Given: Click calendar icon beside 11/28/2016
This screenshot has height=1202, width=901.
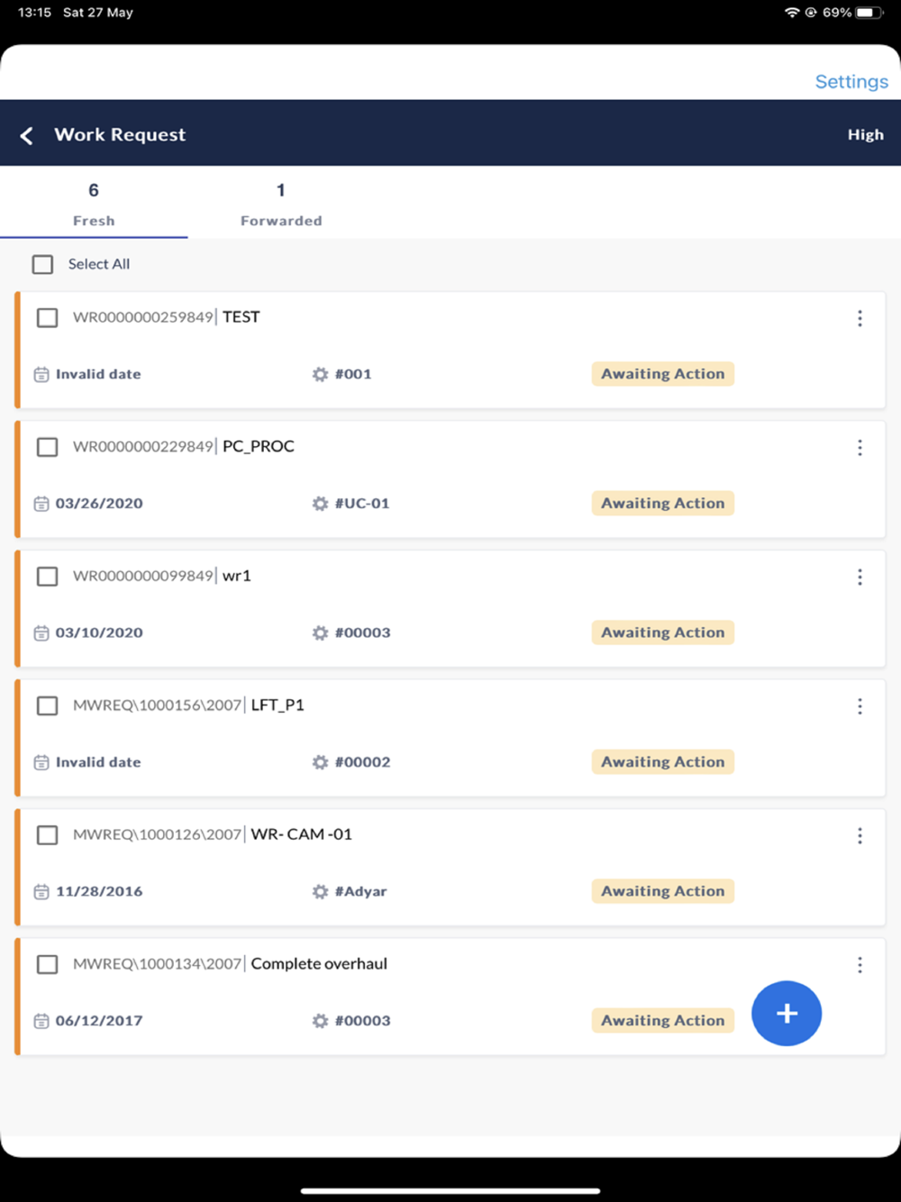Looking at the screenshot, I should (41, 891).
